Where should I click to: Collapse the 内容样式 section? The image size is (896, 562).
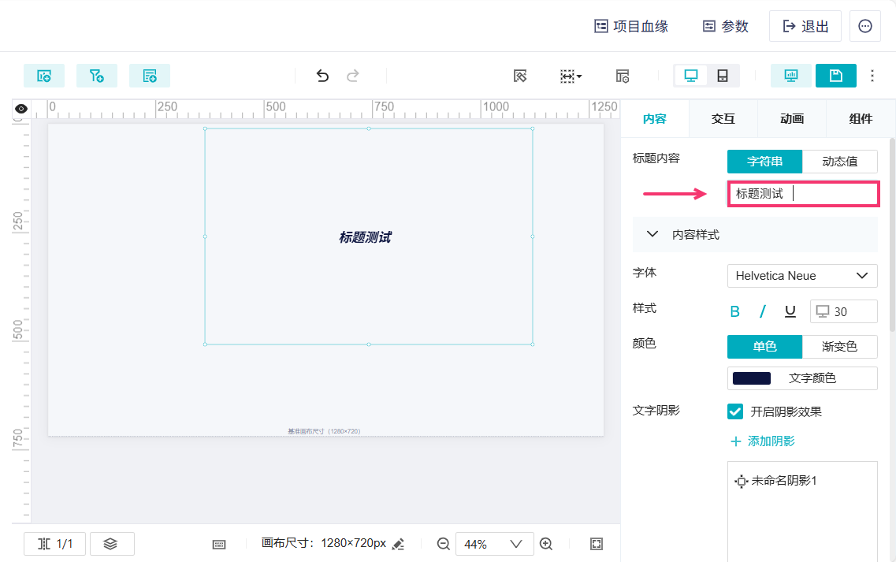coord(755,234)
